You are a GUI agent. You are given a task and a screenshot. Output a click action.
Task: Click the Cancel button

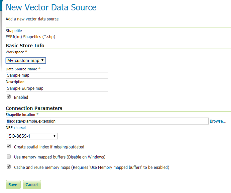click(x=32, y=185)
